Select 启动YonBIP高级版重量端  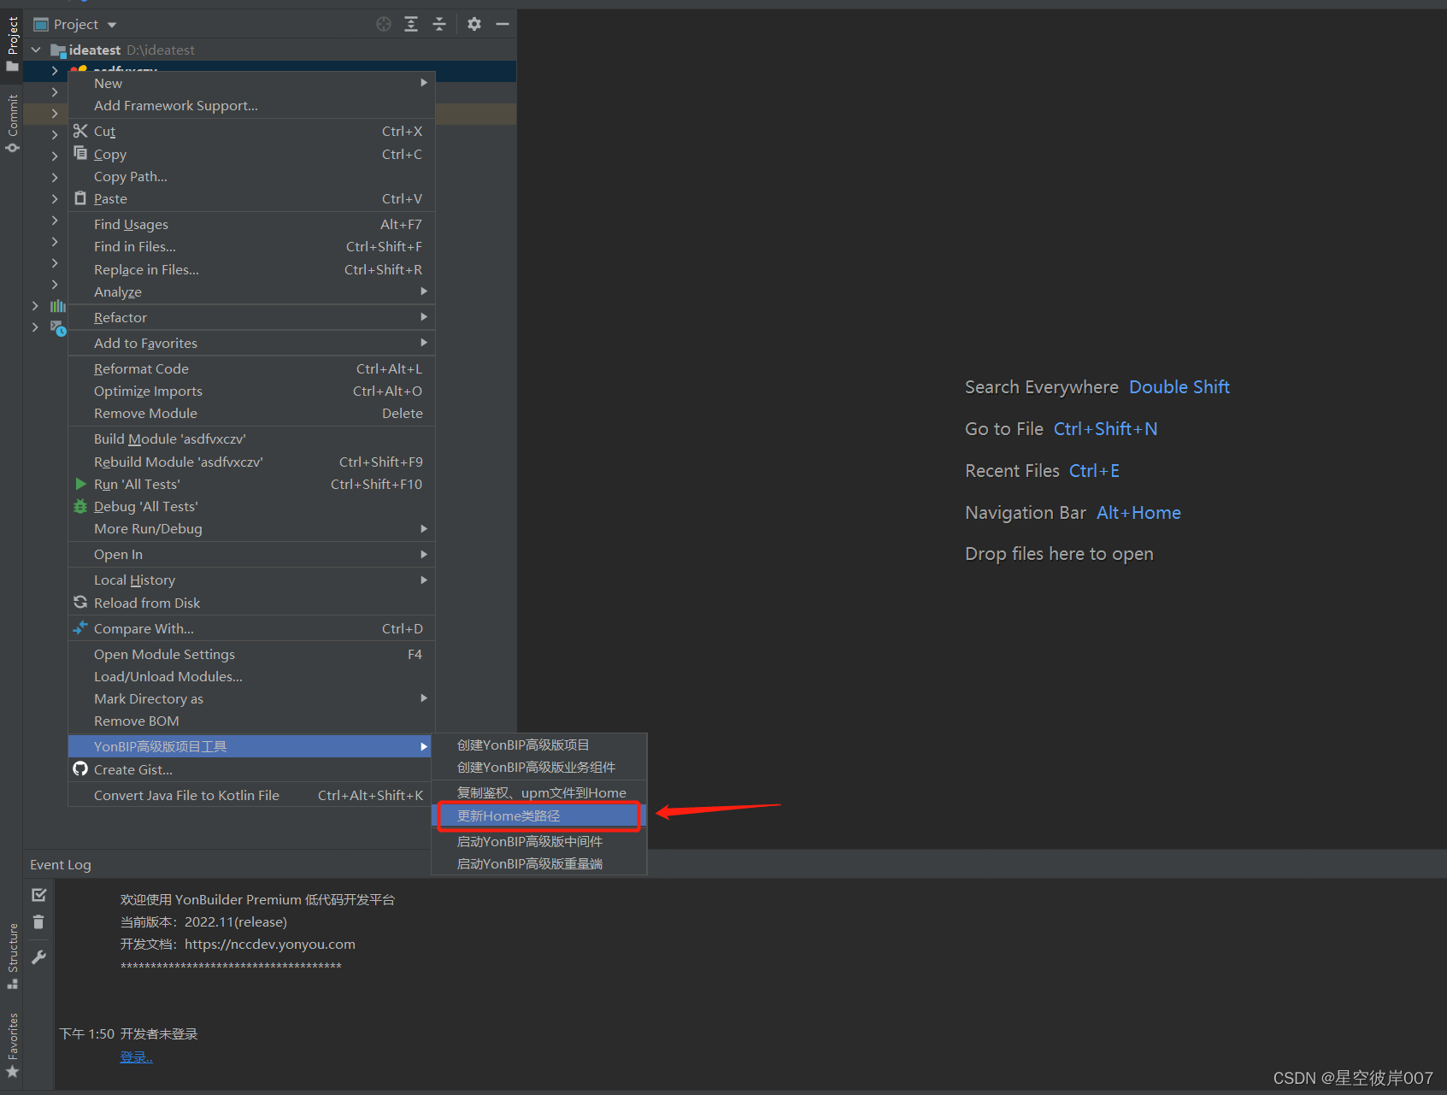pyautogui.click(x=539, y=863)
